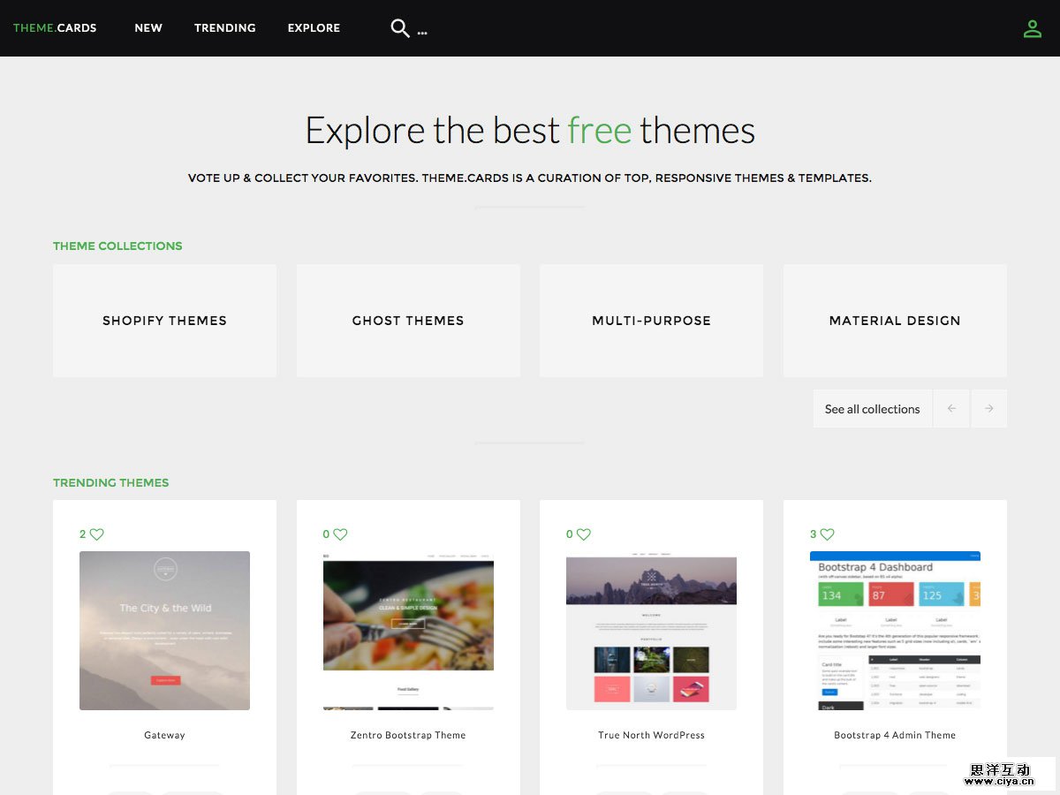Viewport: 1060px width, 795px height.
Task: Select the Multi-Purpose collection card
Action: 651,321
